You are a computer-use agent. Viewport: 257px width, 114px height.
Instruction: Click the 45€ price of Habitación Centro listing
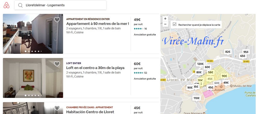tap(137, 108)
